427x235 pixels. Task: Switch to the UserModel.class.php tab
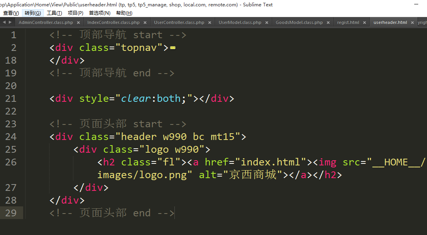pyautogui.click(x=240, y=23)
